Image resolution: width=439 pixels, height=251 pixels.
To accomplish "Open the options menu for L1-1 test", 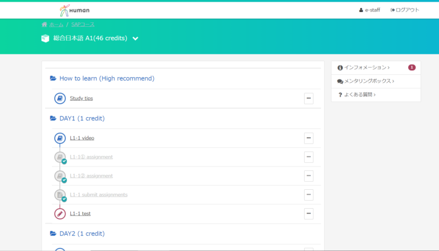I will (x=309, y=213).
